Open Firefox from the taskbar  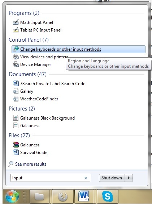[x=63, y=196]
